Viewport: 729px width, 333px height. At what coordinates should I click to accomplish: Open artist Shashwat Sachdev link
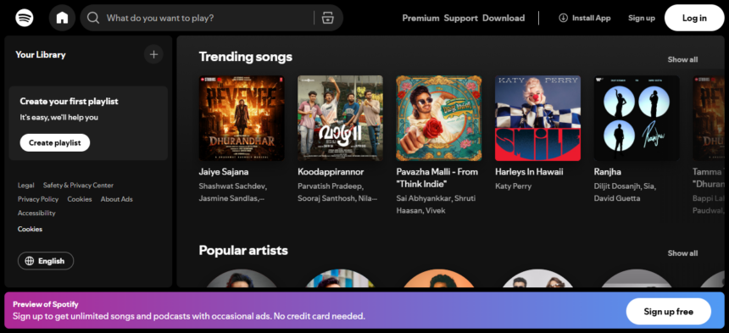click(x=232, y=186)
